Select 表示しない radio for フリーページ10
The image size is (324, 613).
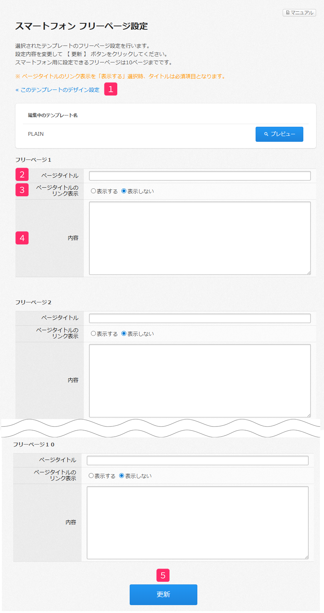[x=122, y=476]
